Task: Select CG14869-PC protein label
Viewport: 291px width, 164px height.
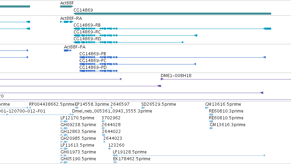Action: [93, 61]
